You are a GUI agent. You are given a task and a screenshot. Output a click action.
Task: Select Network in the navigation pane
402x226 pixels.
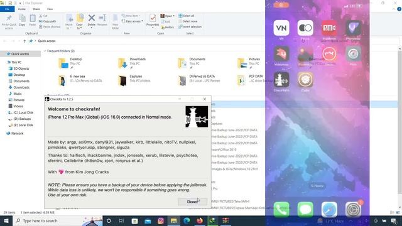pos(17,134)
